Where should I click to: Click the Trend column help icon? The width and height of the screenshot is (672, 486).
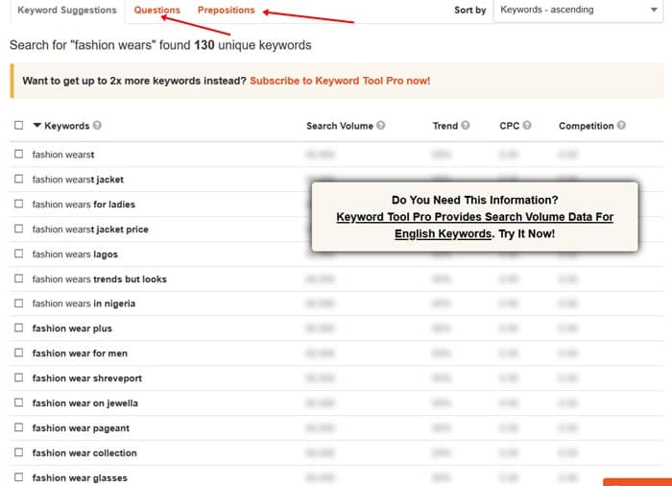tap(466, 126)
